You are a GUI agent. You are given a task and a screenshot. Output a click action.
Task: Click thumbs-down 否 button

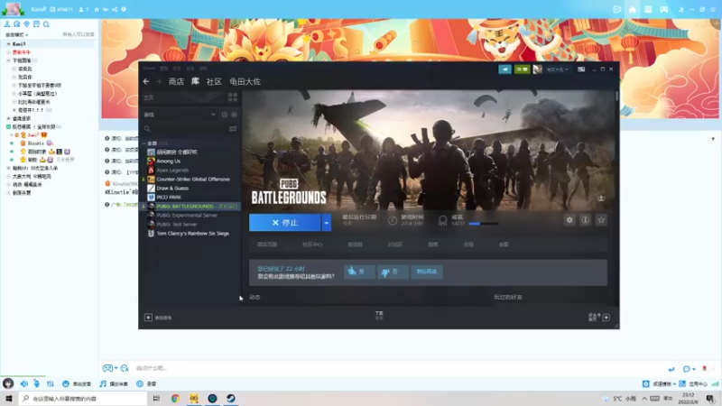393,272
